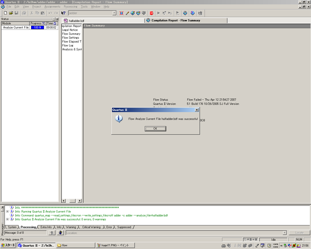Screen dimensions: 311x249
Task: Click the Undo arrow icon
Action: coord(50,13)
